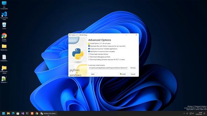Select the ESTUDO-BA shortcut folder
The width and height of the screenshot is (207, 116).
click(x=4, y=70)
